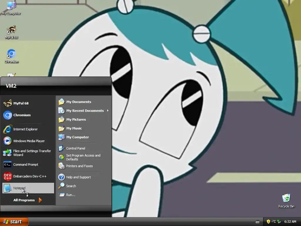This screenshot has height=226, width=301.
Task: Expand the My Recent Documents submenu
Action: [84, 111]
